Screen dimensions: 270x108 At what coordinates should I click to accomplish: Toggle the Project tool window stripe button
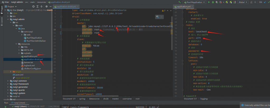click(x=2, y=9)
